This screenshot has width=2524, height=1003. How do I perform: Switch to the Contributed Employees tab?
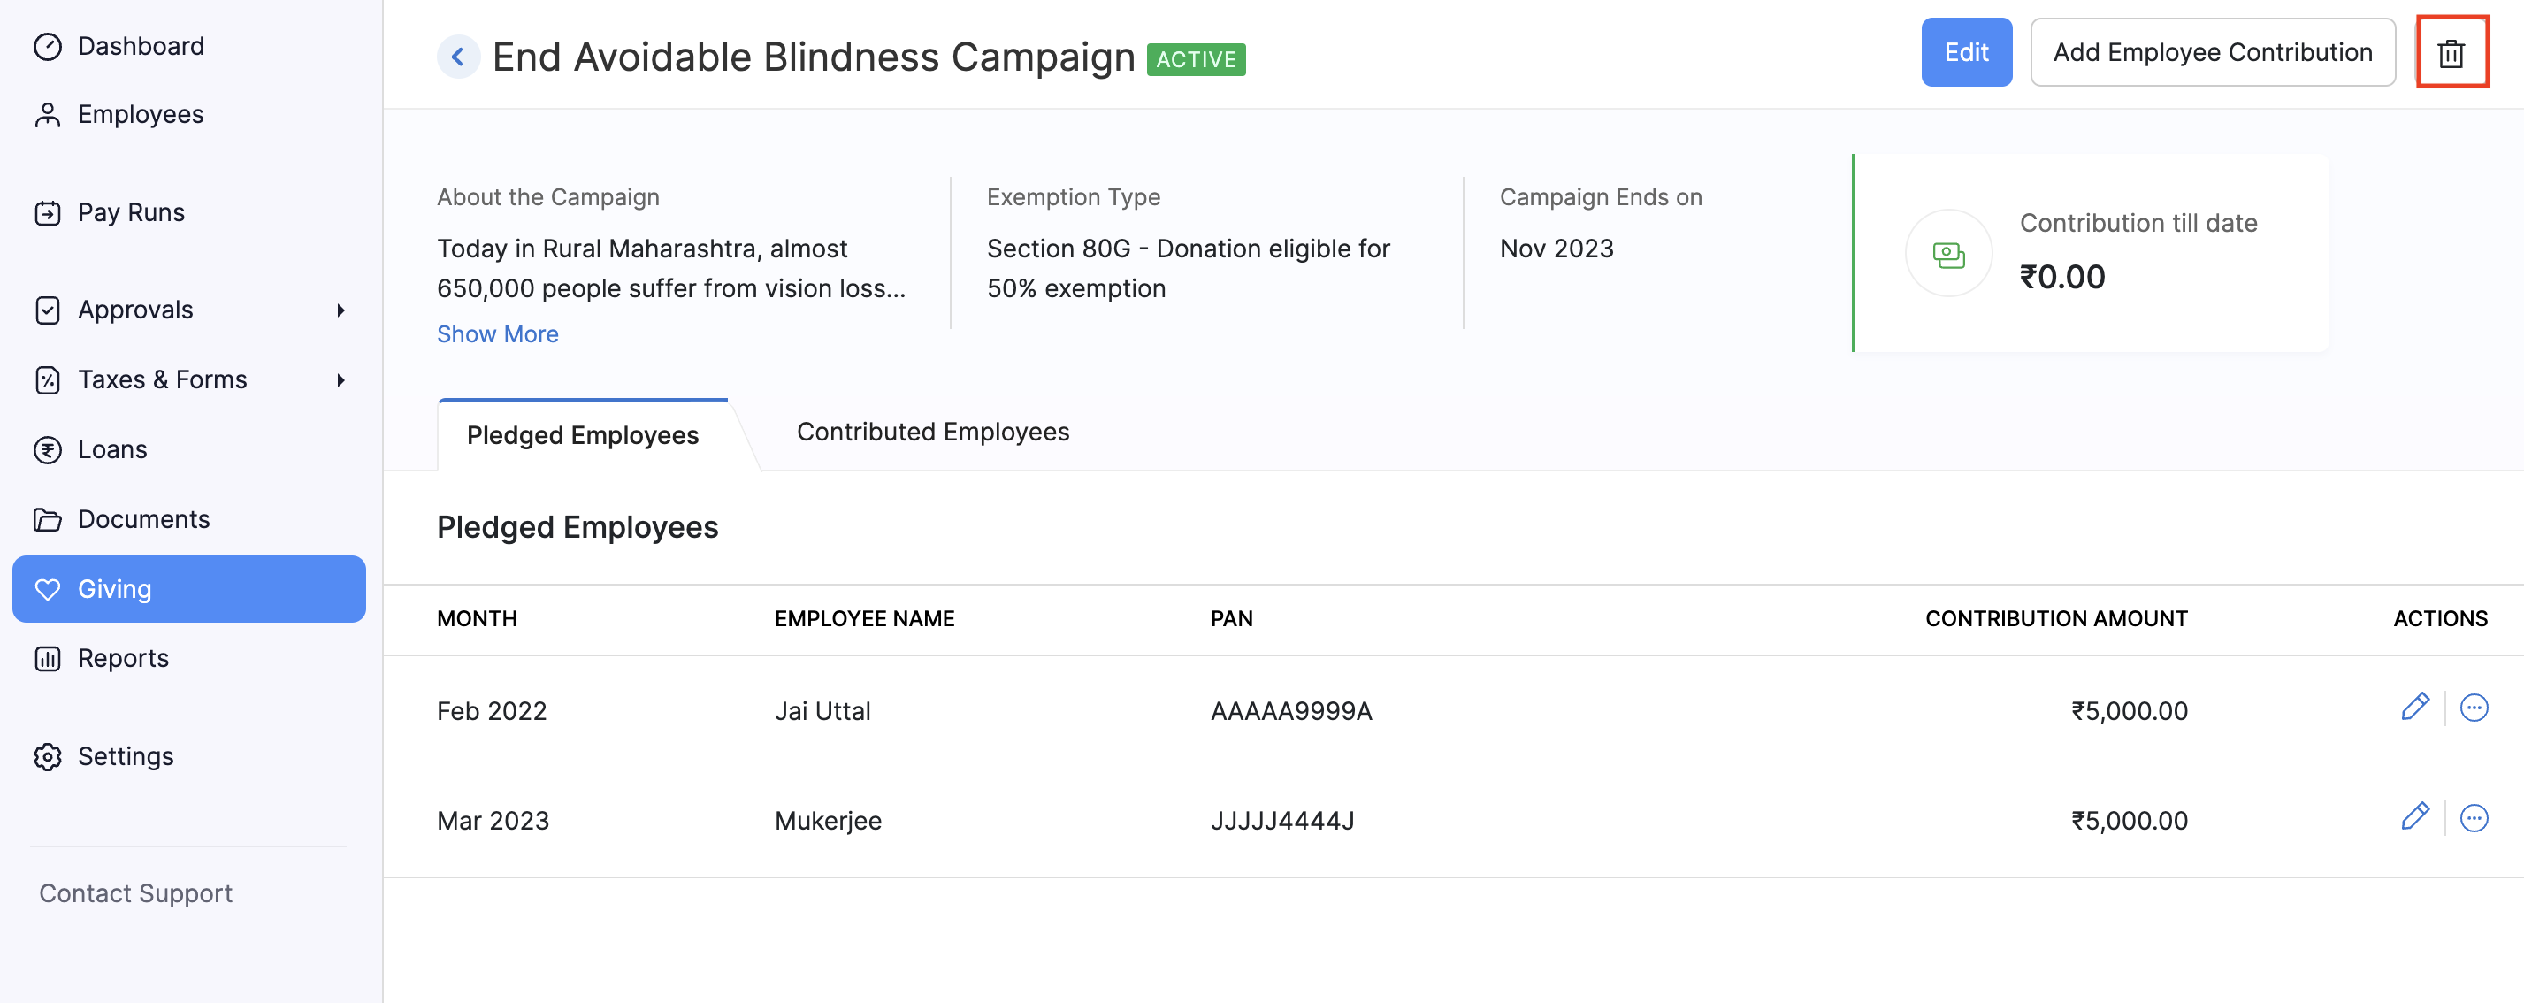click(x=932, y=432)
